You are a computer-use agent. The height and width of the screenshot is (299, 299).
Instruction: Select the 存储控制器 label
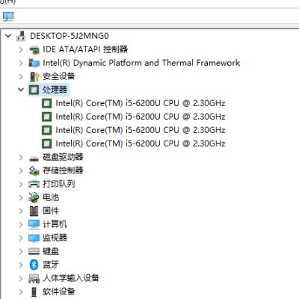tap(63, 170)
